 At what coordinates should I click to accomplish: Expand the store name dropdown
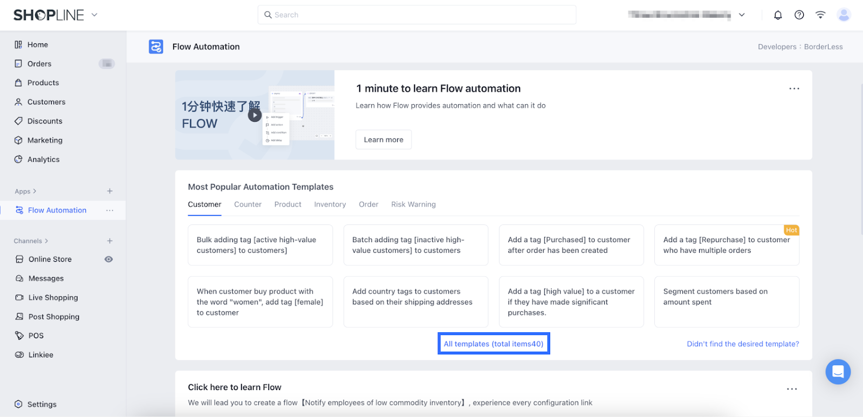pyautogui.click(x=742, y=15)
